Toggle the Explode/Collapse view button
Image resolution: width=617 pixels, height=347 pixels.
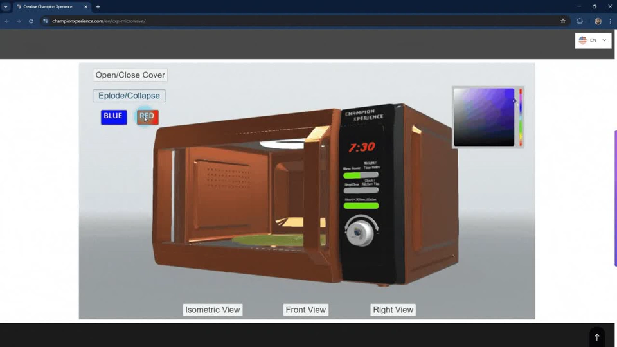coord(129,96)
